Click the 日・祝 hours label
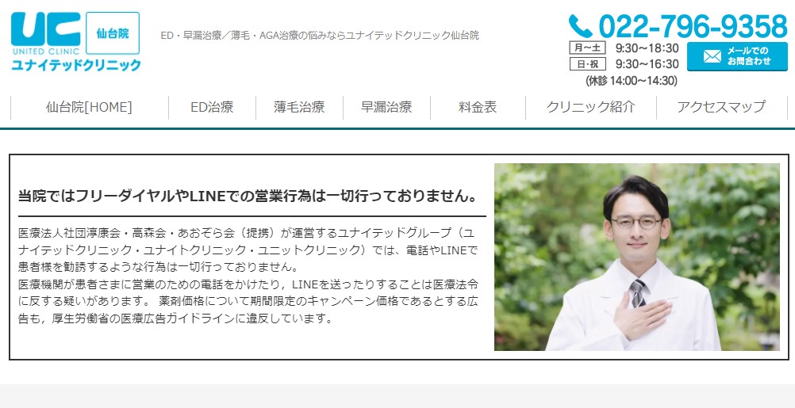 [x=587, y=64]
